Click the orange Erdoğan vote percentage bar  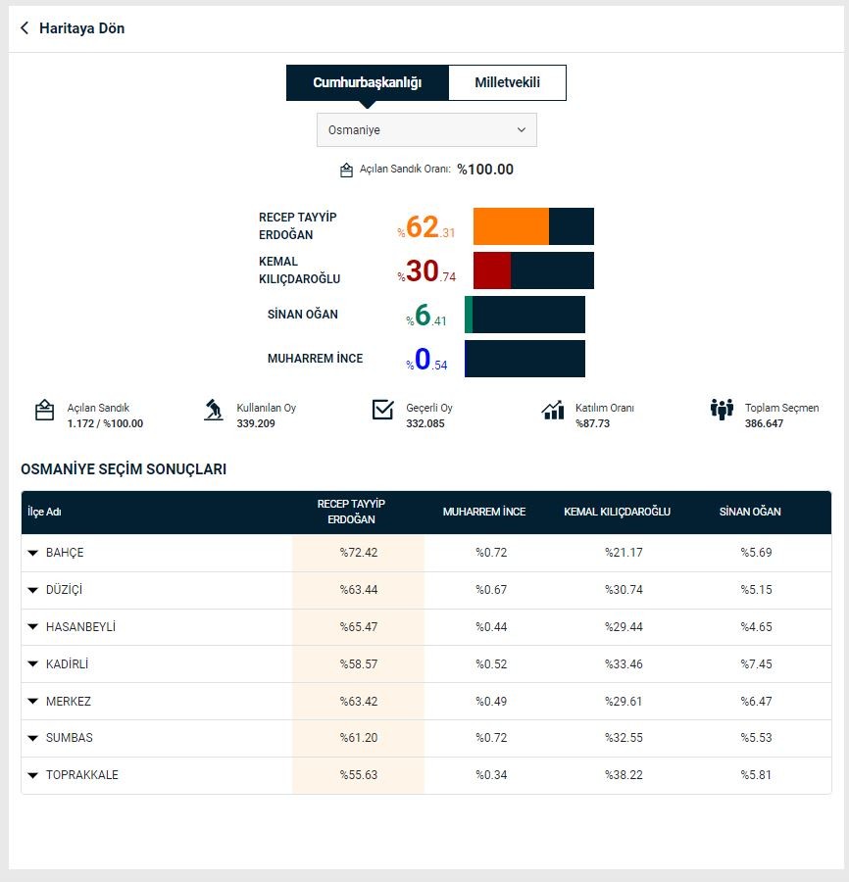511,226
